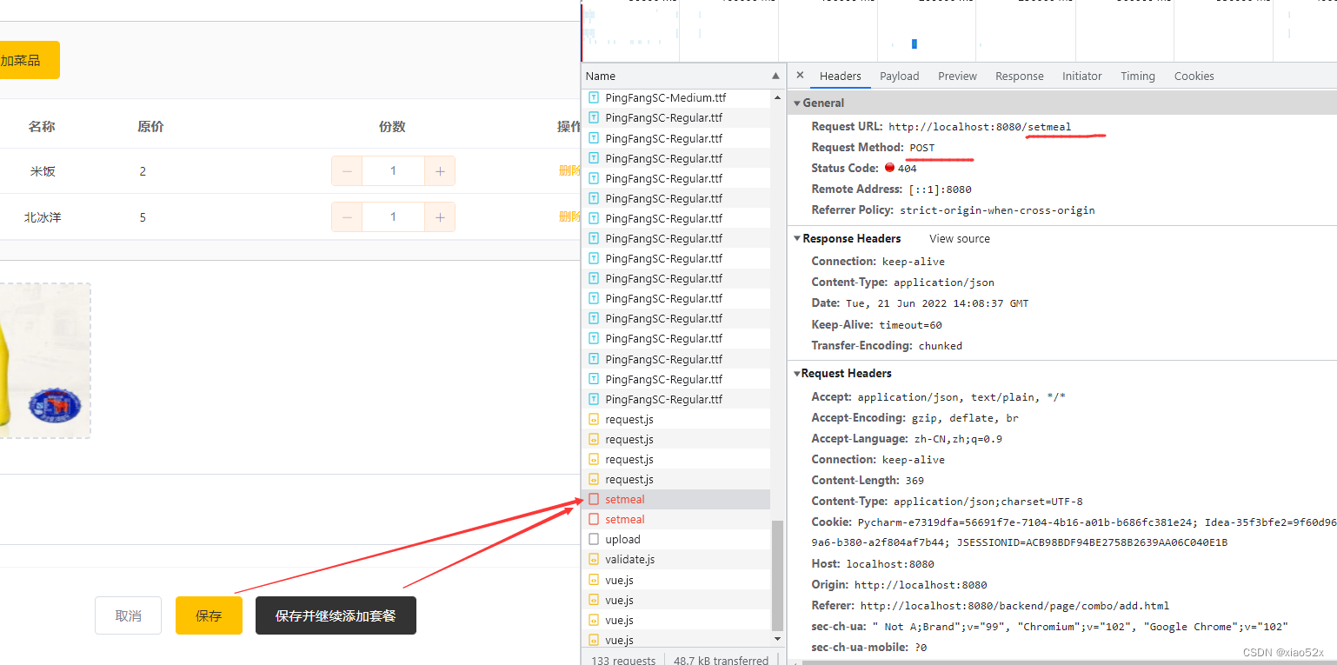Open the Timing tab

(x=1137, y=76)
